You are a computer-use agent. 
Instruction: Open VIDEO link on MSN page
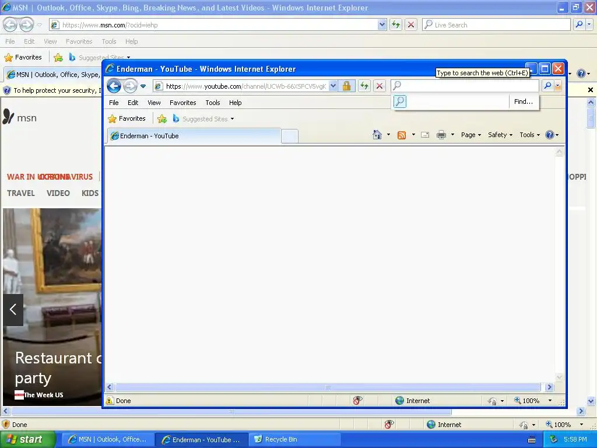(x=58, y=193)
